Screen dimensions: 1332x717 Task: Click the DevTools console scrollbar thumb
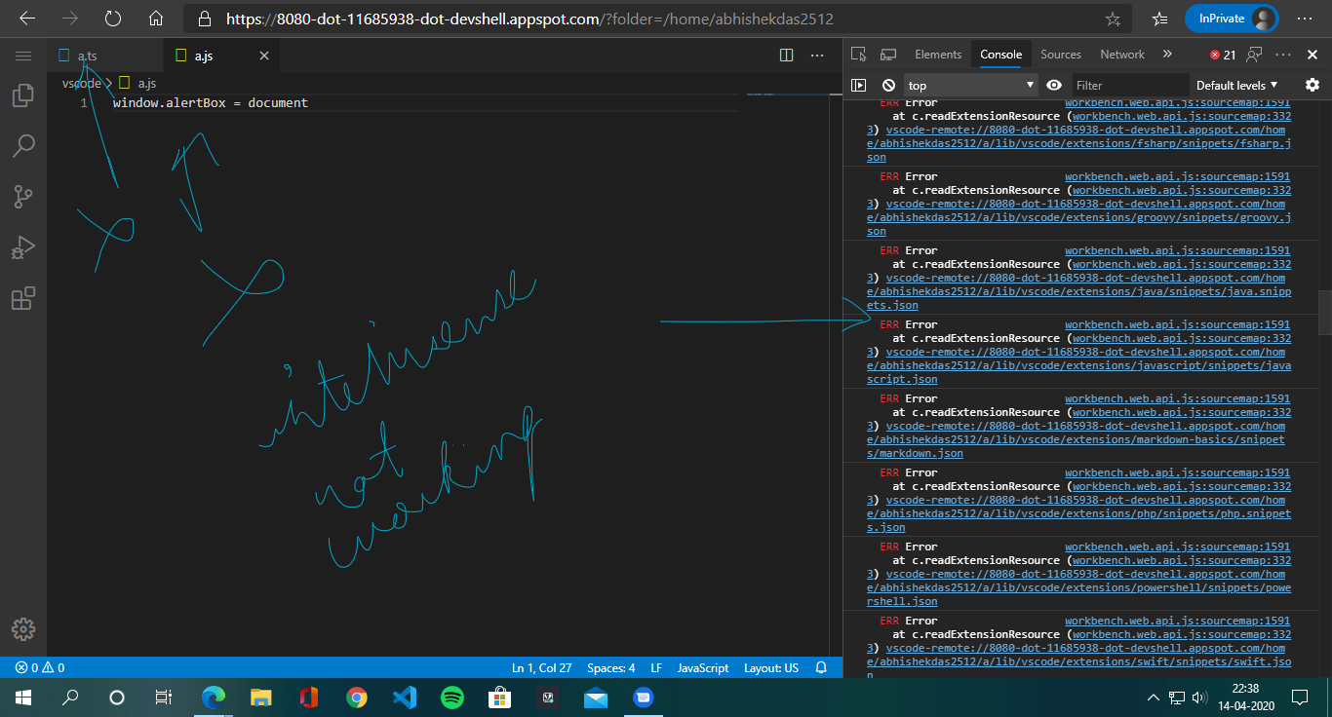[1325, 313]
